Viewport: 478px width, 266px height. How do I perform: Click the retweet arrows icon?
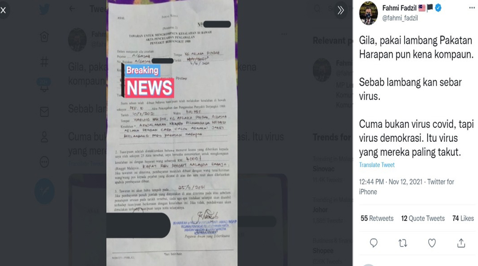tap(403, 243)
